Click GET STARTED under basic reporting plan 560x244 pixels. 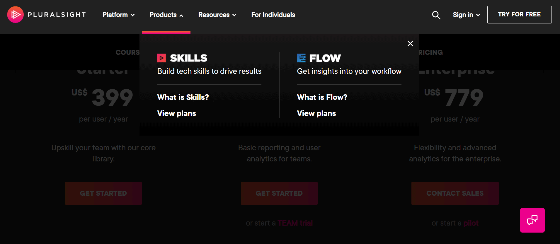279,193
